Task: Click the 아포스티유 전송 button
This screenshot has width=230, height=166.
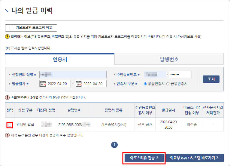Action: (144, 158)
